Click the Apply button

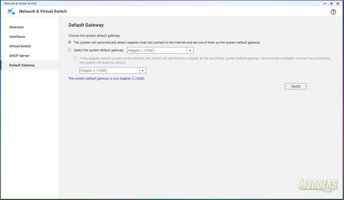coord(296,86)
